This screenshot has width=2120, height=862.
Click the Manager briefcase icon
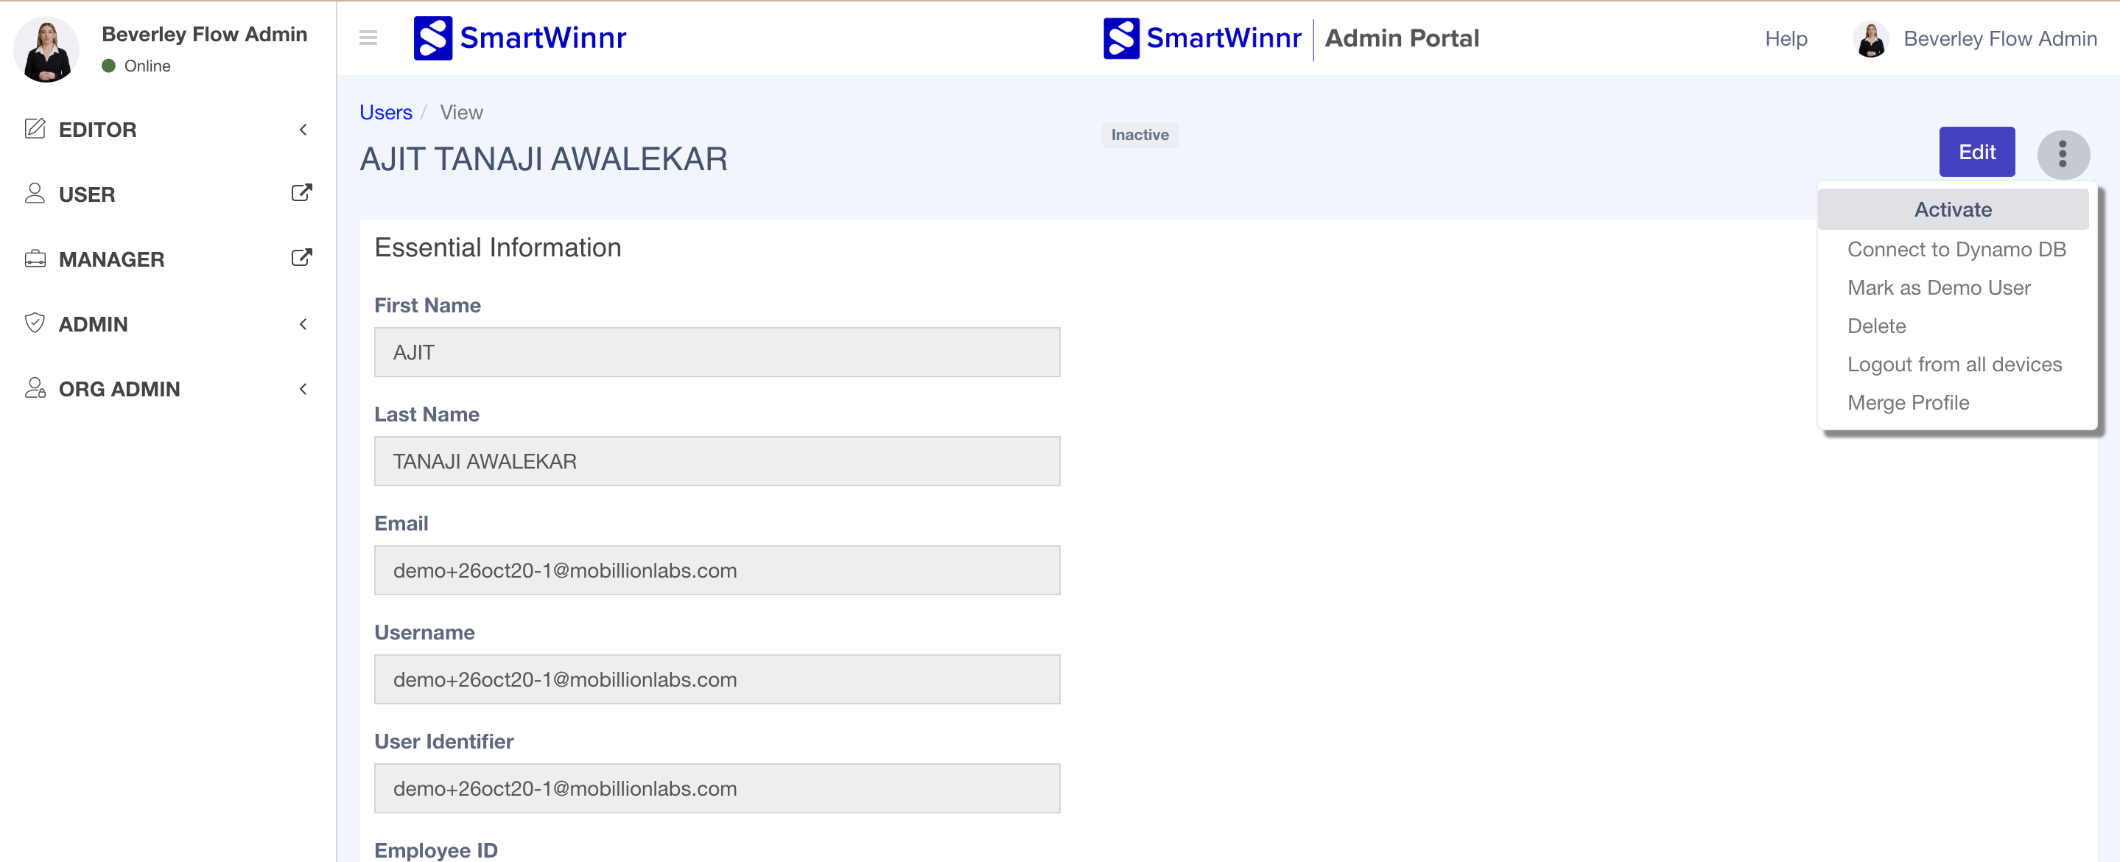click(35, 259)
